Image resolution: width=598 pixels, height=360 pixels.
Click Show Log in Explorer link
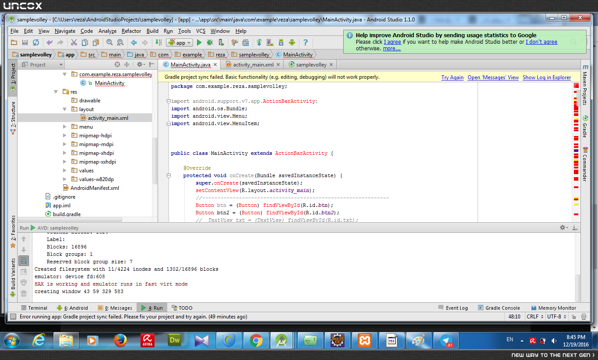tap(547, 77)
